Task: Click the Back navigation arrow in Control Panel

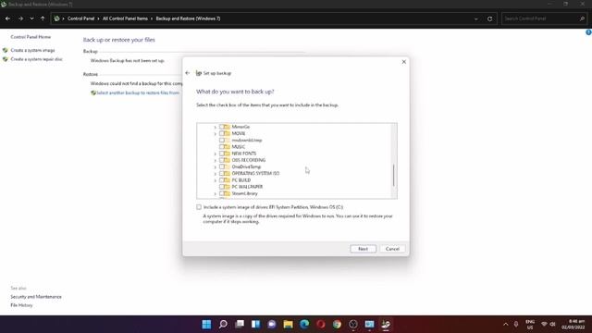Action: (x=7, y=18)
